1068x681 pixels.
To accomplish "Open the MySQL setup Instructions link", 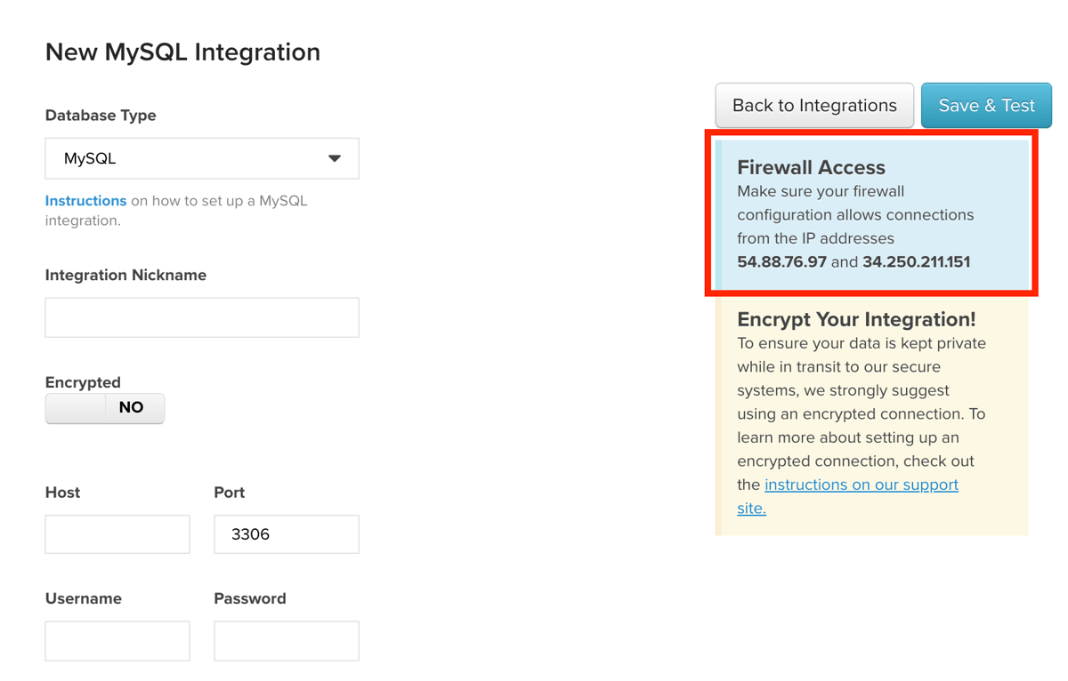I will 85,200.
